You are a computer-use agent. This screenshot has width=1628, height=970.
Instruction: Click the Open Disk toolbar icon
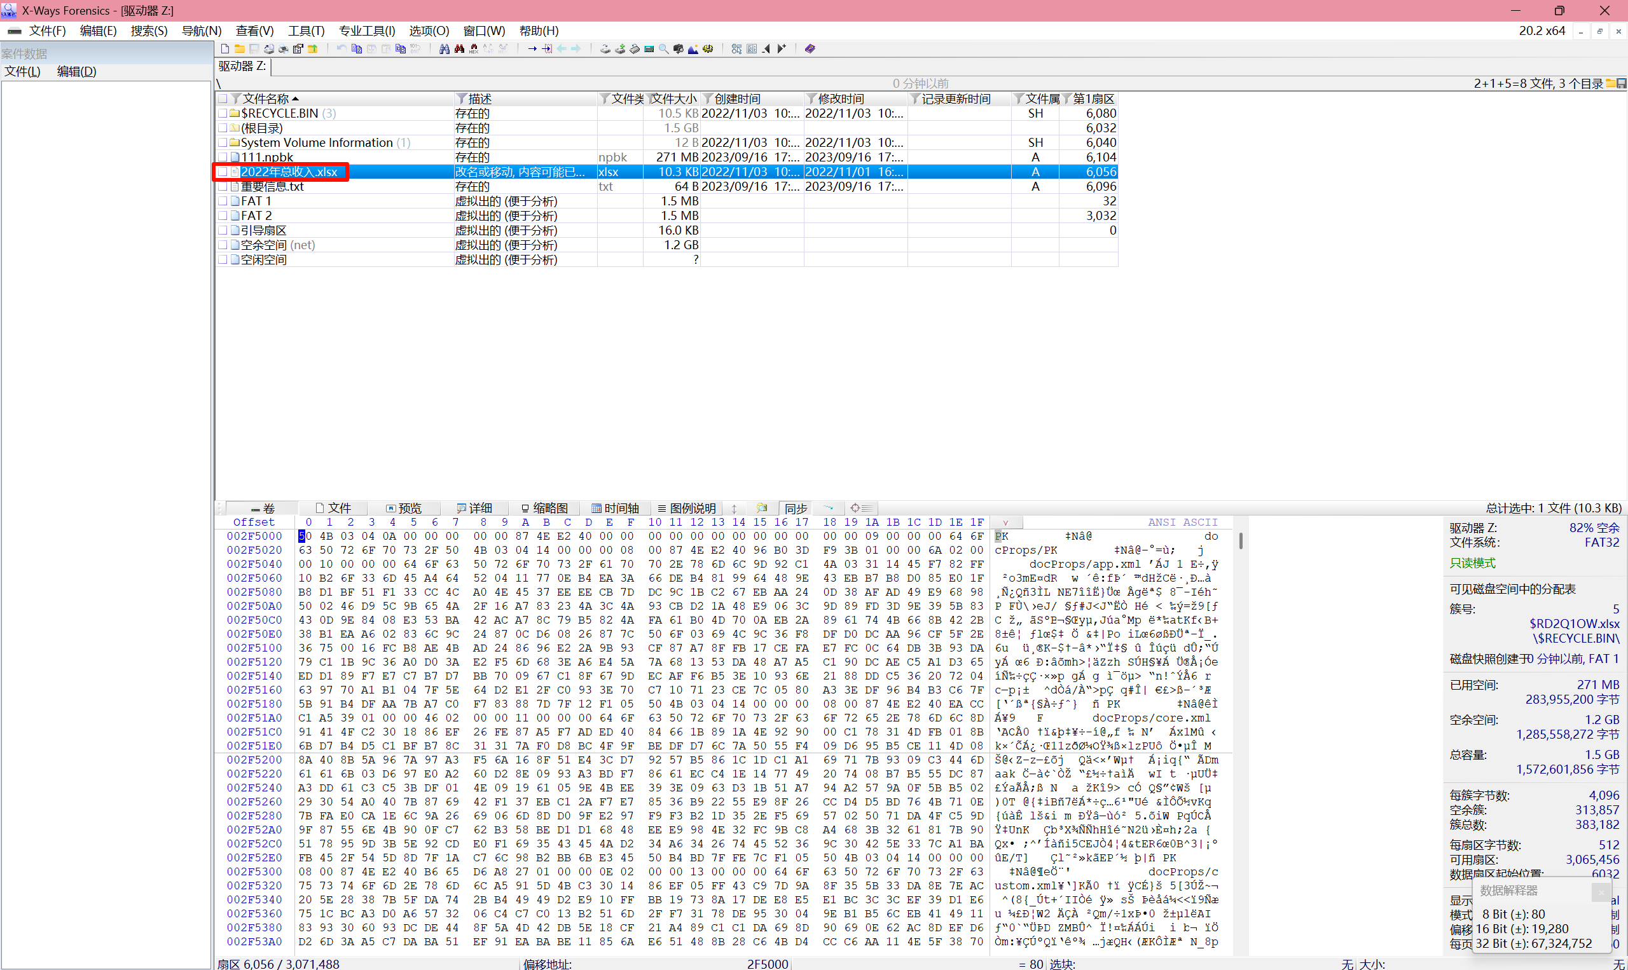pos(605,49)
